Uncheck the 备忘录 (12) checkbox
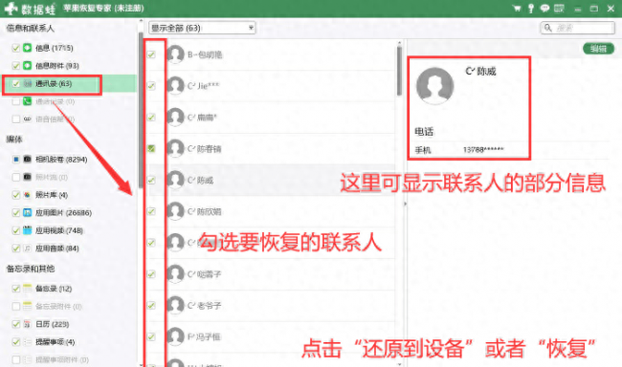This screenshot has width=622, height=367. point(16,289)
